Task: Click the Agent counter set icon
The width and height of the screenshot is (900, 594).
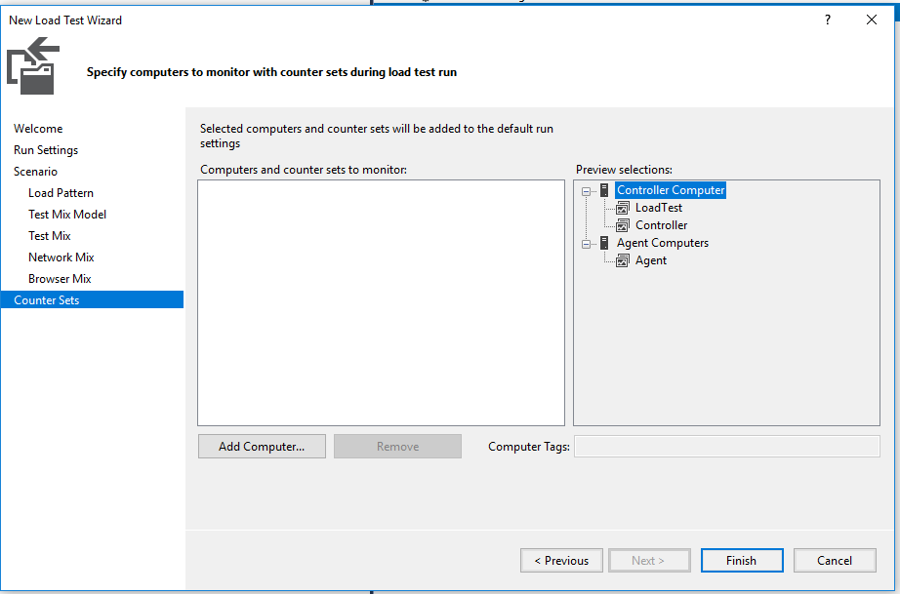Action: click(621, 260)
